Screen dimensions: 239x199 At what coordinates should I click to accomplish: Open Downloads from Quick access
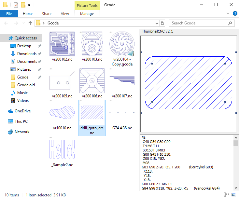point(27,53)
